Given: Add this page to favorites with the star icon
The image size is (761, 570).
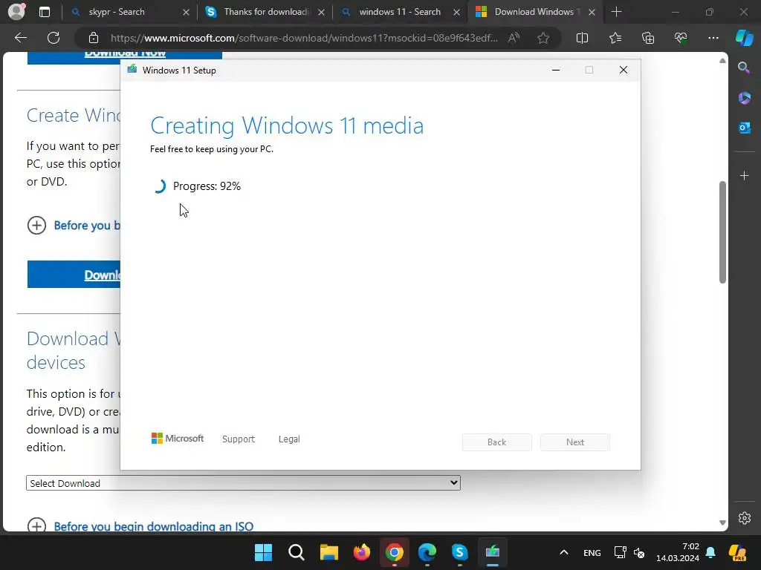Looking at the screenshot, I should point(543,38).
